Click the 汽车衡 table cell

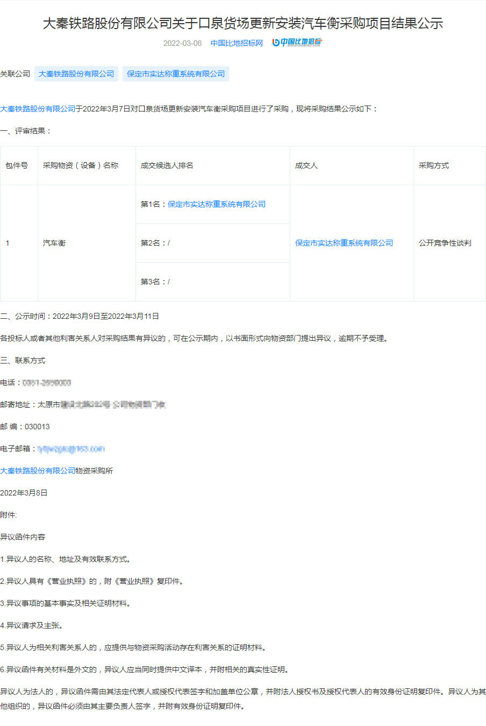tap(54, 243)
